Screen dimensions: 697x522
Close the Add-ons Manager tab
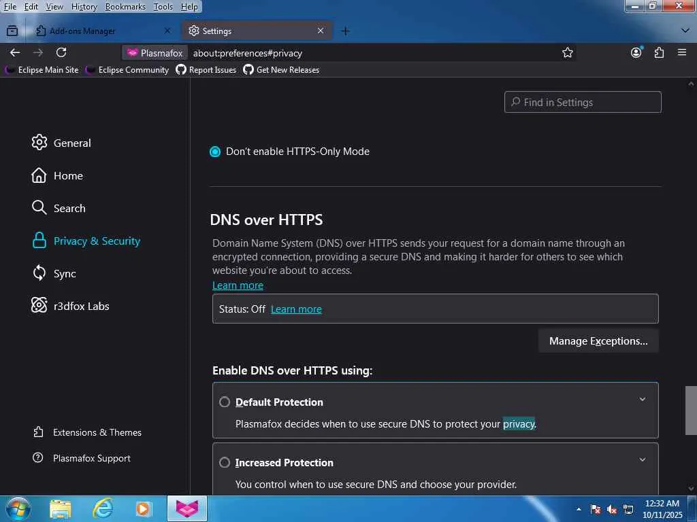click(167, 31)
